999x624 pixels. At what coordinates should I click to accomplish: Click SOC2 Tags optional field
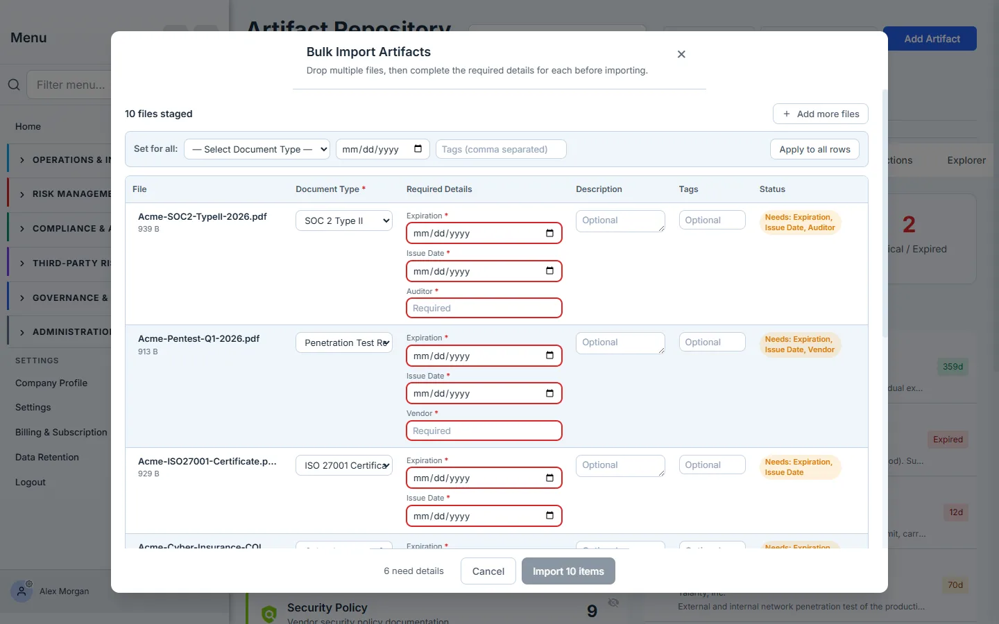712,220
